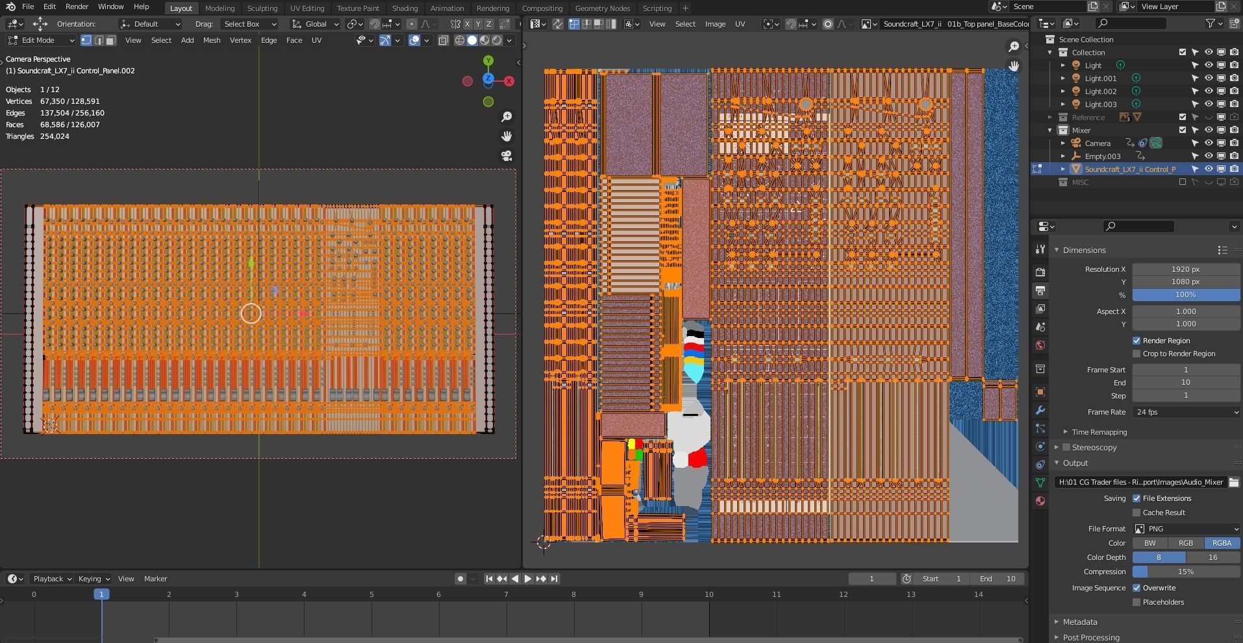The width and height of the screenshot is (1243, 643).
Task: Open the Tool properties tab
Action: coord(1040,249)
